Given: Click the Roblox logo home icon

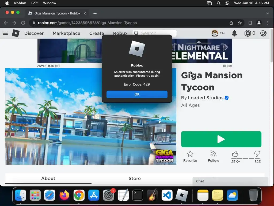Looking at the screenshot, I should click(x=16, y=33).
